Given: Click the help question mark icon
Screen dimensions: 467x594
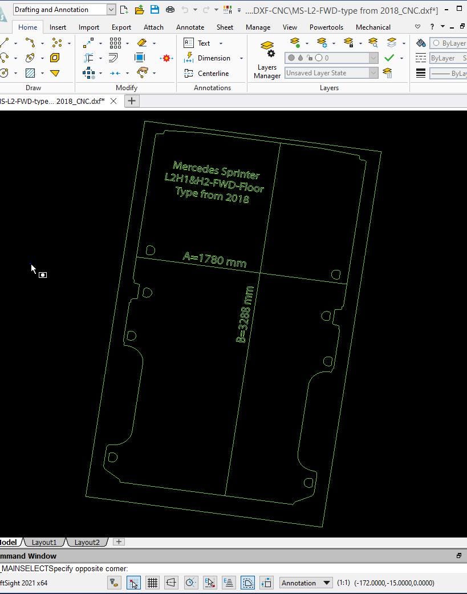Looking at the screenshot, I should click(432, 26).
